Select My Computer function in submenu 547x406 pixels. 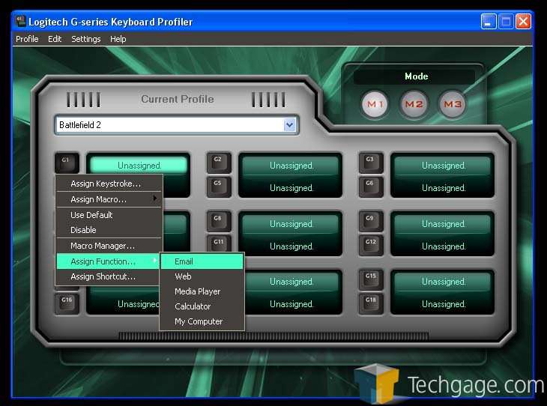click(202, 321)
